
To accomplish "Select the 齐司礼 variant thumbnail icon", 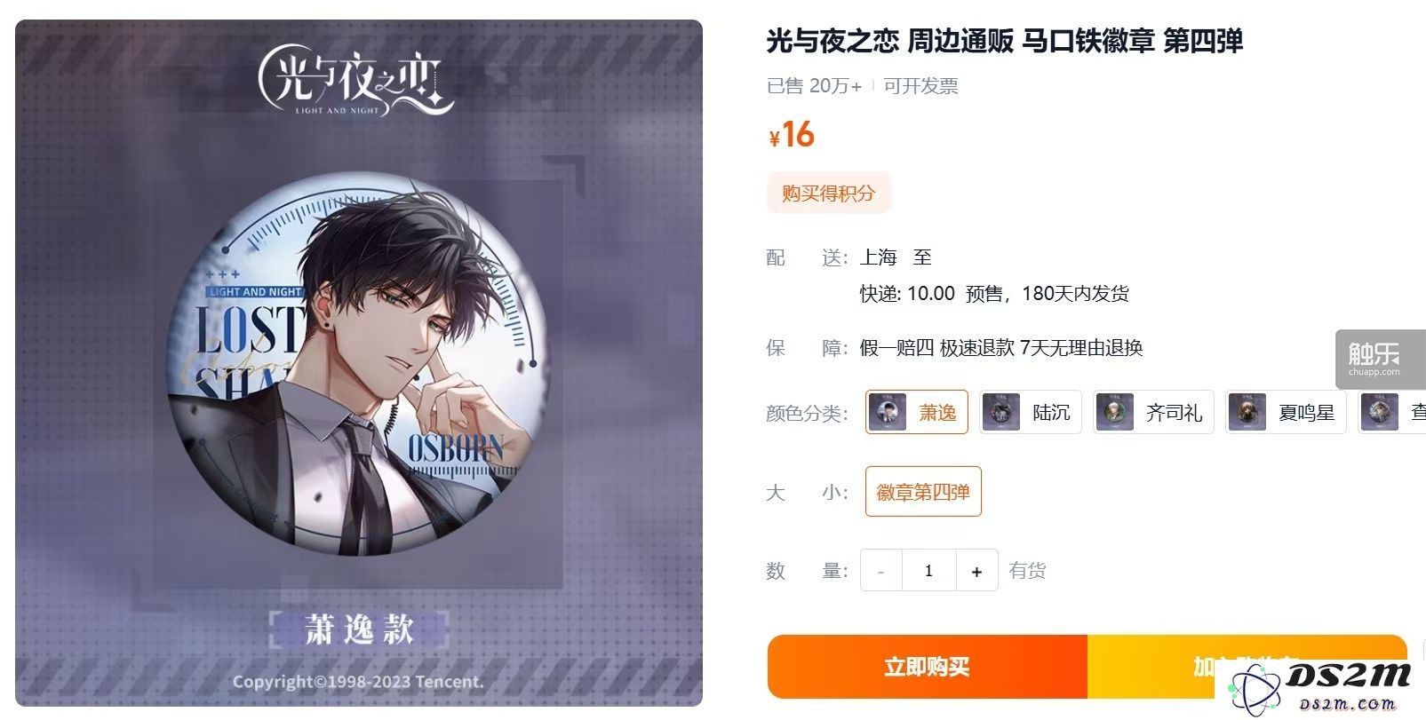I will pos(1114,412).
